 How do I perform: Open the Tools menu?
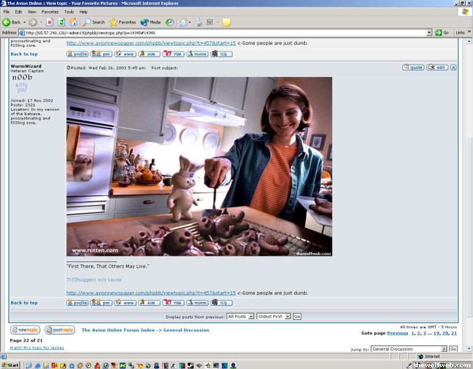[x=69, y=12]
